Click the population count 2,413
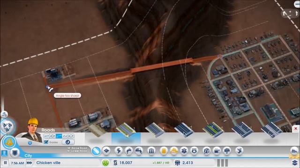 [x=187, y=163]
